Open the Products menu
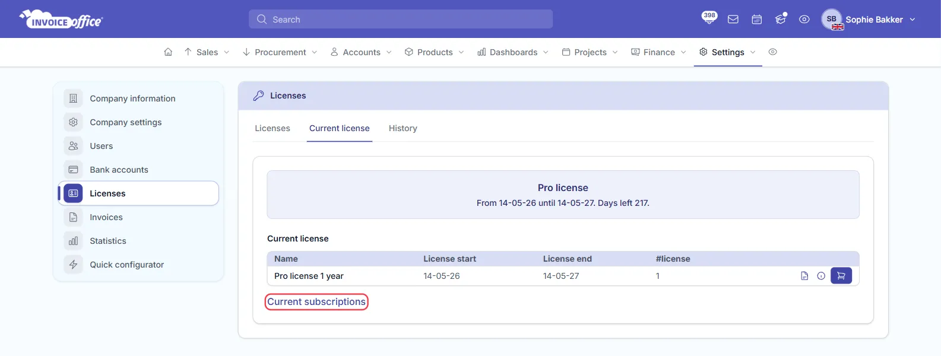This screenshot has height=356, width=941. (435, 52)
